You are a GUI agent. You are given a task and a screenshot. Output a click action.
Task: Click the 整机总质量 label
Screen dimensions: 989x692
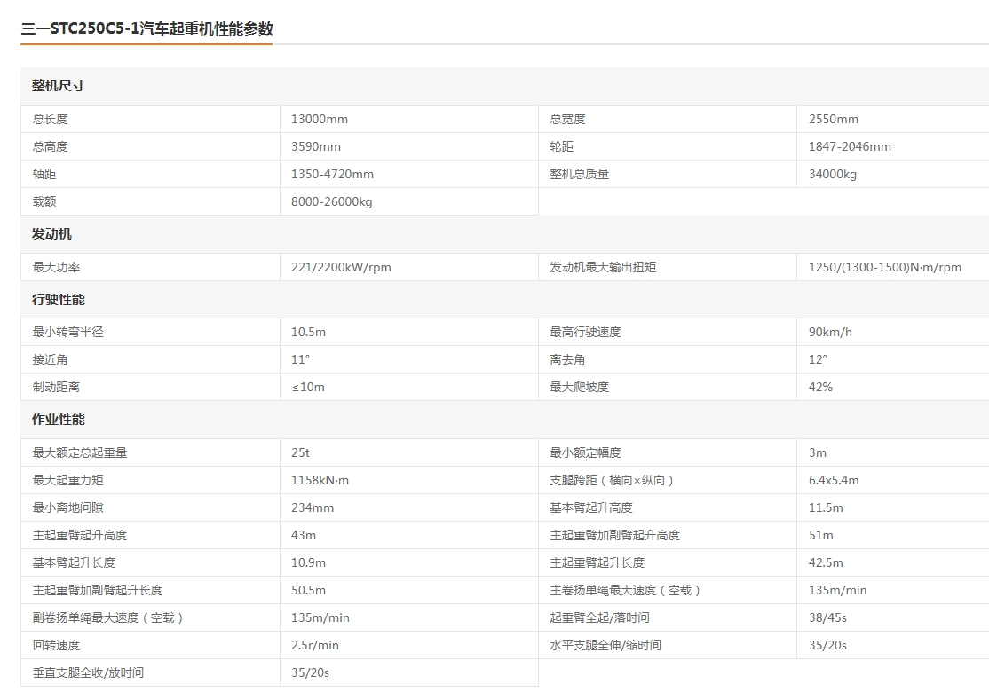click(579, 174)
